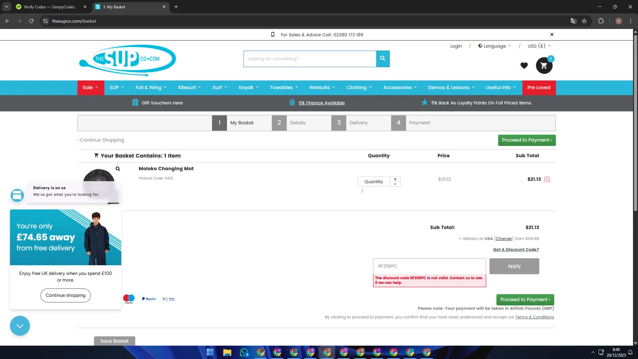The width and height of the screenshot is (638, 359).
Task: Click the search magnifier button
Action: coord(383,59)
